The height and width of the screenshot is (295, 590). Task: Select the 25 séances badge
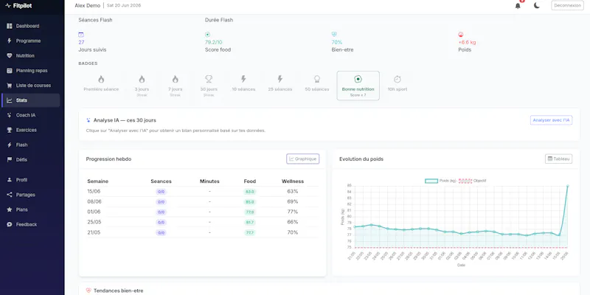(280, 86)
